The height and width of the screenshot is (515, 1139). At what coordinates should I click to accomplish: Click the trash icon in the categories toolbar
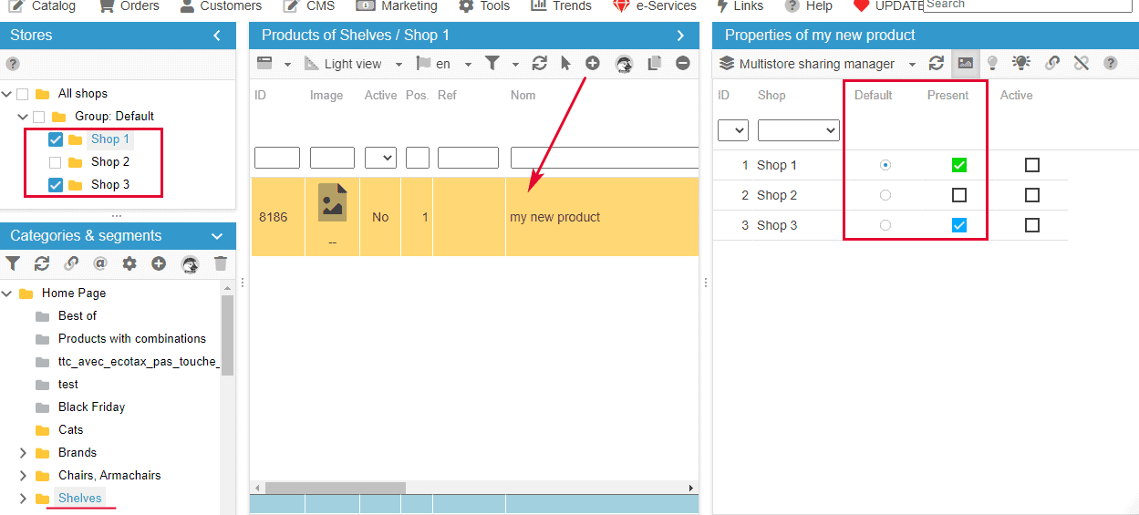pyautogui.click(x=221, y=263)
